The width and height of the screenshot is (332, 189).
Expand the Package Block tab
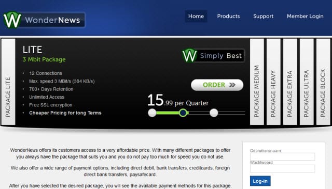coord(323,82)
